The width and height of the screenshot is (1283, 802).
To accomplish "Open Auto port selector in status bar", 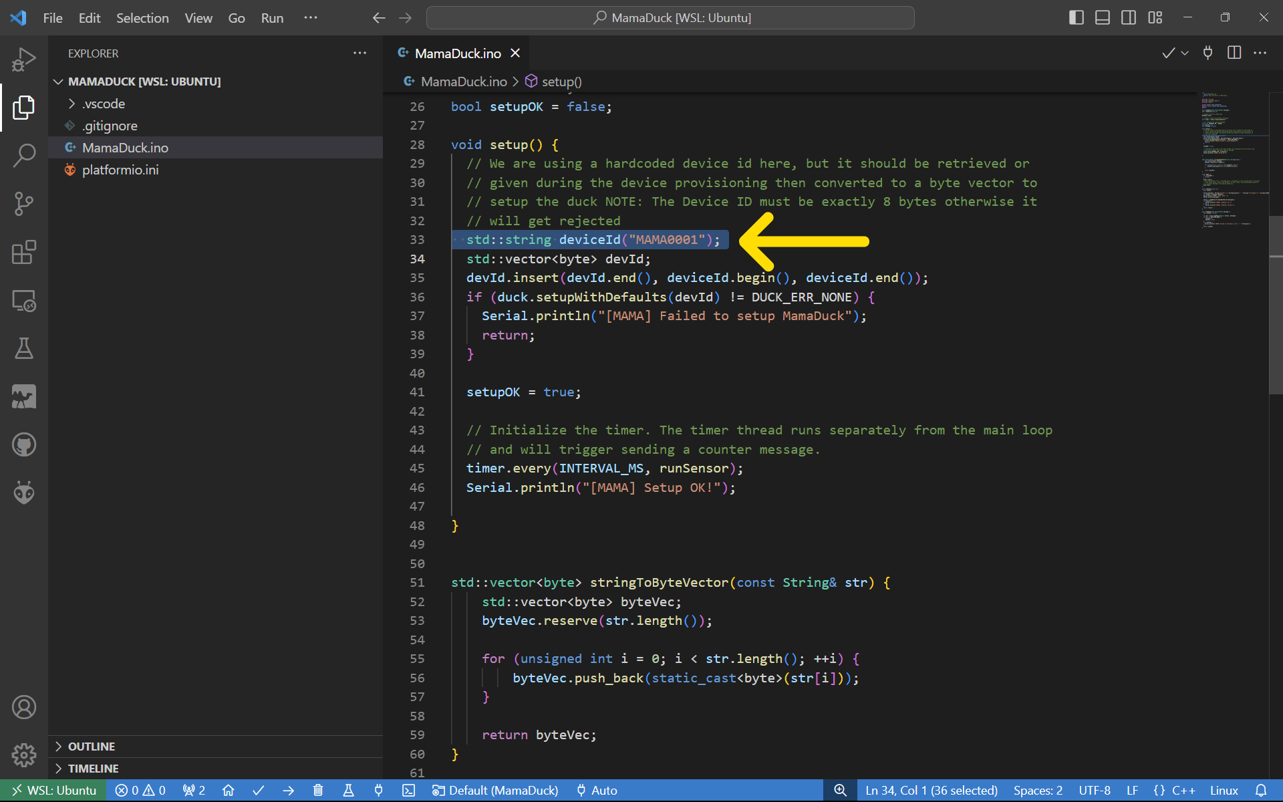I will (597, 791).
